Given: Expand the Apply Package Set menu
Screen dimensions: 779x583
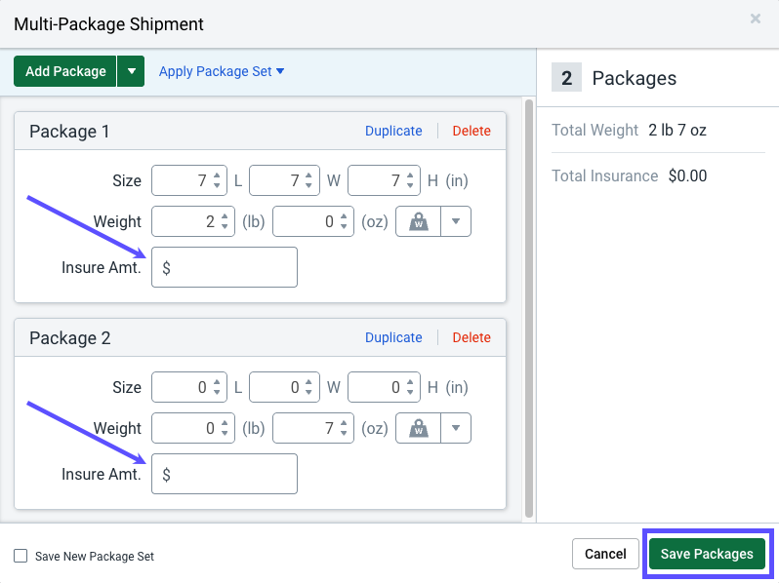Looking at the screenshot, I should tap(222, 71).
